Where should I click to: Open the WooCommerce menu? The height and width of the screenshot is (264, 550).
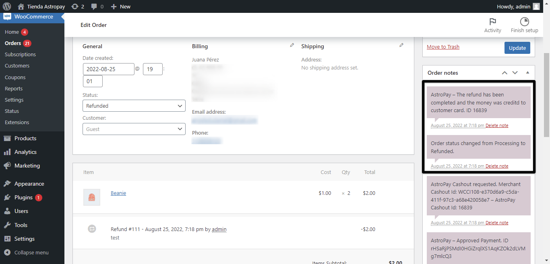32,17
